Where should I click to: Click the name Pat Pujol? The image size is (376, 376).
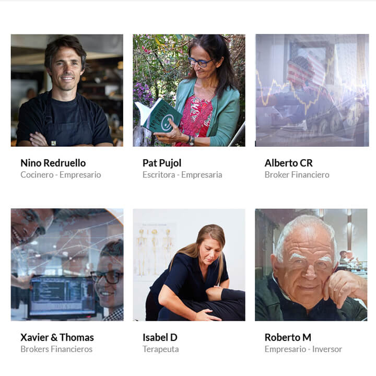162,163
